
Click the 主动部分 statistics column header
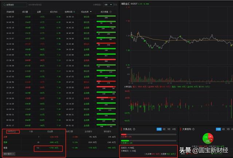(88, 131)
